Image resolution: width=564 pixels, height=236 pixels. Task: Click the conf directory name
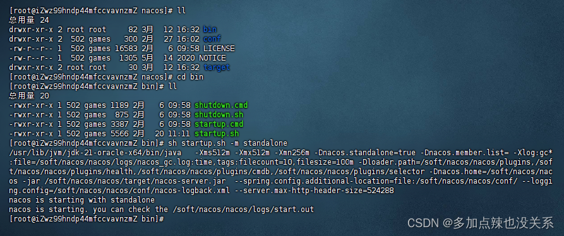pos(212,38)
